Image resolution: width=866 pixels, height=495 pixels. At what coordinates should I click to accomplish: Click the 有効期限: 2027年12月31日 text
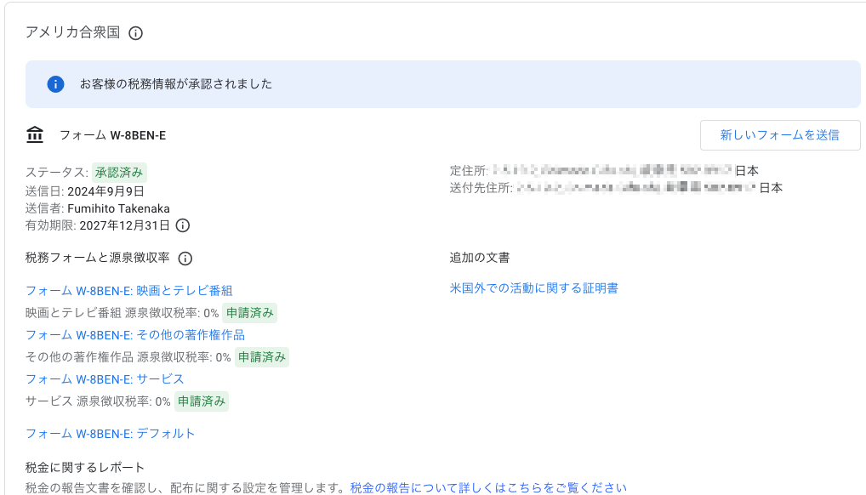pyautogui.click(x=98, y=225)
